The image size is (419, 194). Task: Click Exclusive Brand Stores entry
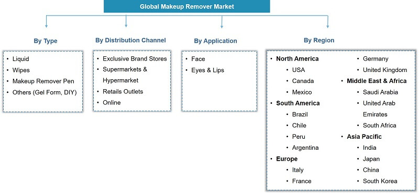tap(135, 58)
